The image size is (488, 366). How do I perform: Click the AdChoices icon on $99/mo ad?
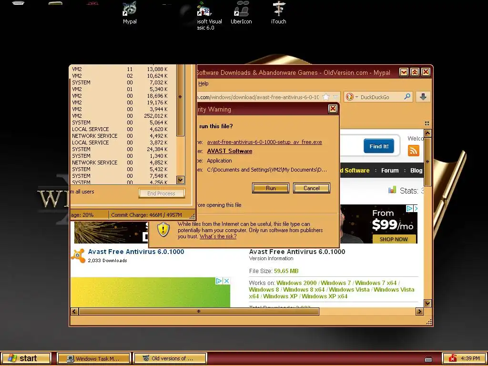point(409,208)
